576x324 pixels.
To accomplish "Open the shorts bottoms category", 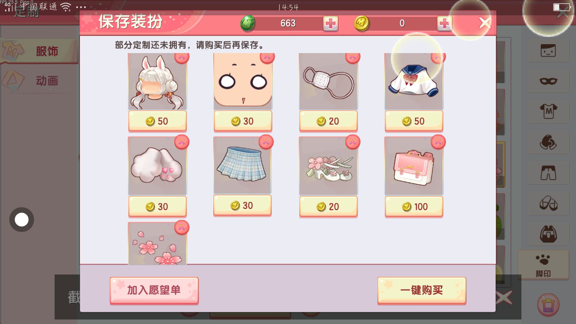I will coord(548,173).
